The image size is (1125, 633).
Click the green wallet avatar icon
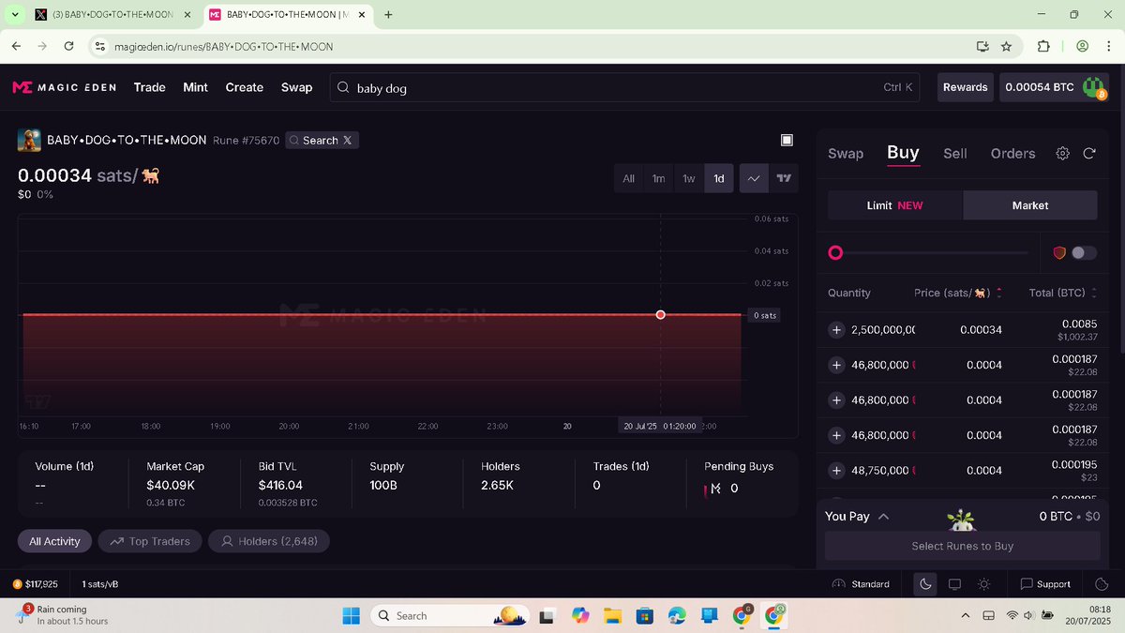(x=1094, y=87)
